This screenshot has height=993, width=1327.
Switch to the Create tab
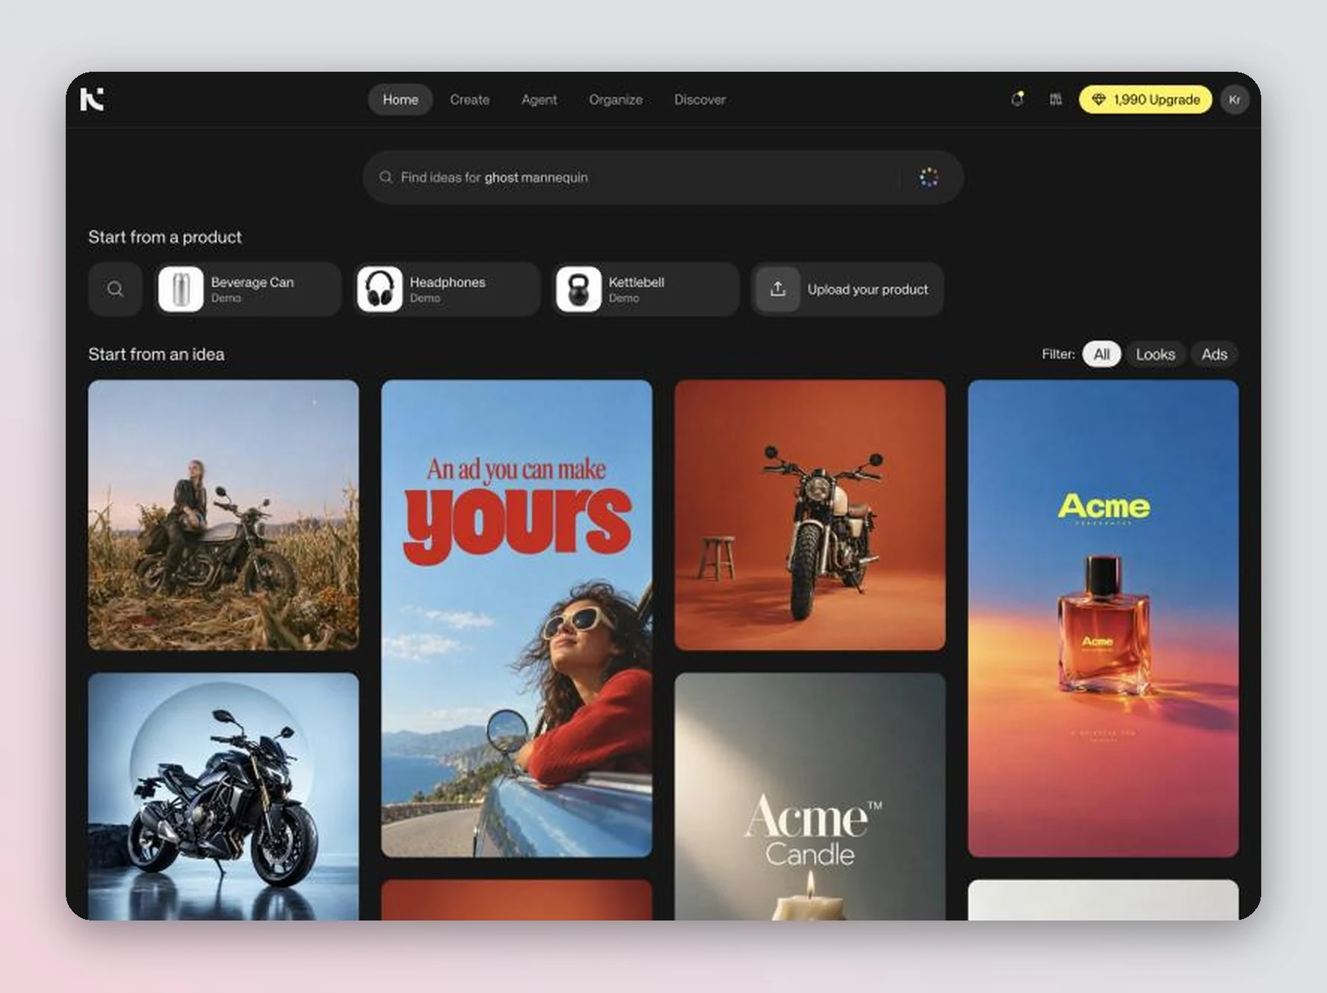pos(469,99)
